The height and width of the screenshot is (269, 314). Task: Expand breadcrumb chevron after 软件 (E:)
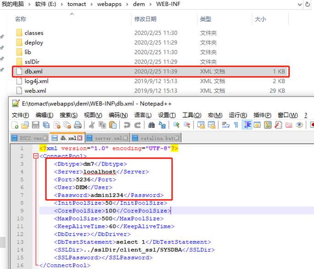[62, 4]
